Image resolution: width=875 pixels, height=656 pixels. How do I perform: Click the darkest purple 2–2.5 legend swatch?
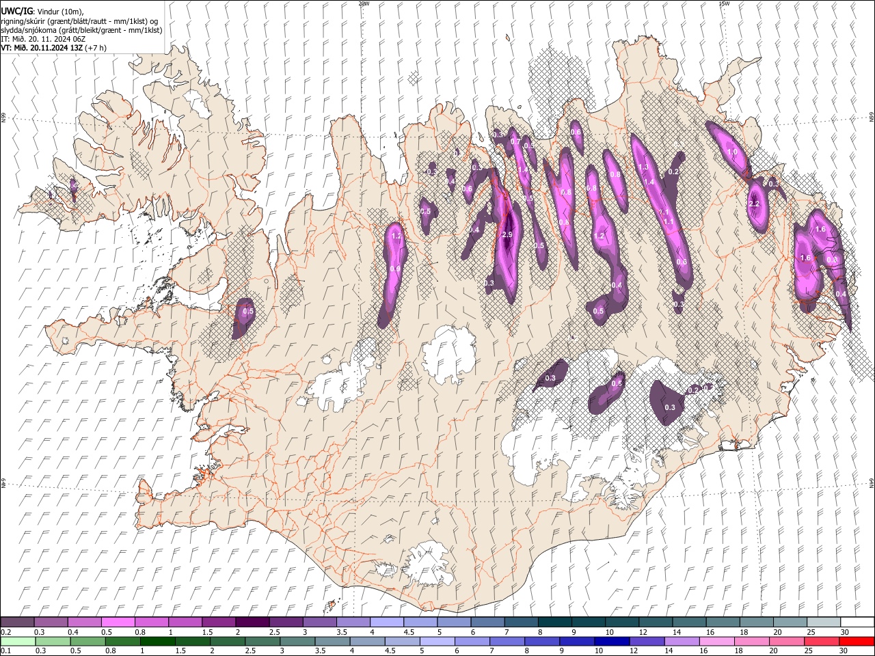point(252,623)
